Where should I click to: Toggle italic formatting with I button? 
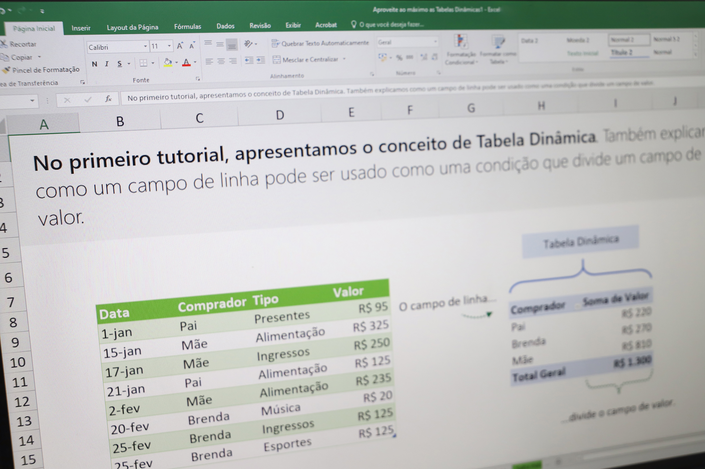(107, 64)
